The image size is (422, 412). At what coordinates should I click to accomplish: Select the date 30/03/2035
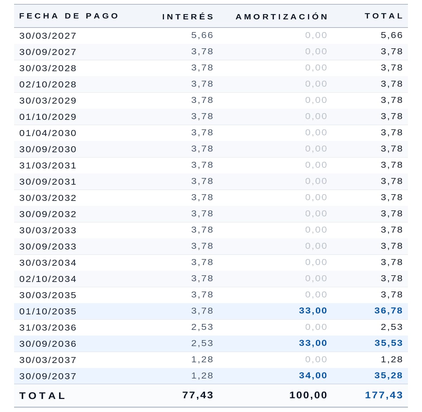[48, 295]
